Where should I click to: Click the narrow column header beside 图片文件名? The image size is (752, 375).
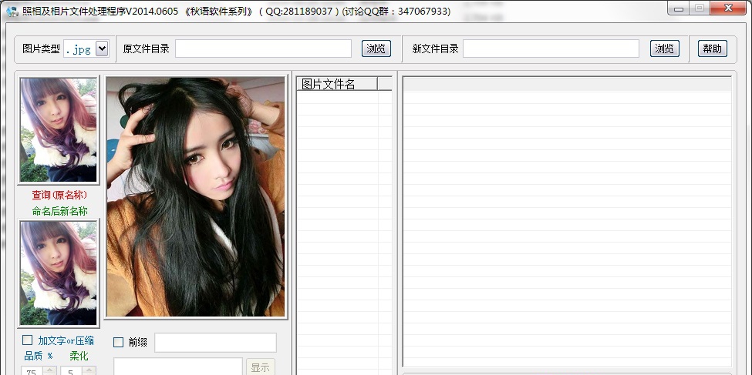click(x=385, y=84)
